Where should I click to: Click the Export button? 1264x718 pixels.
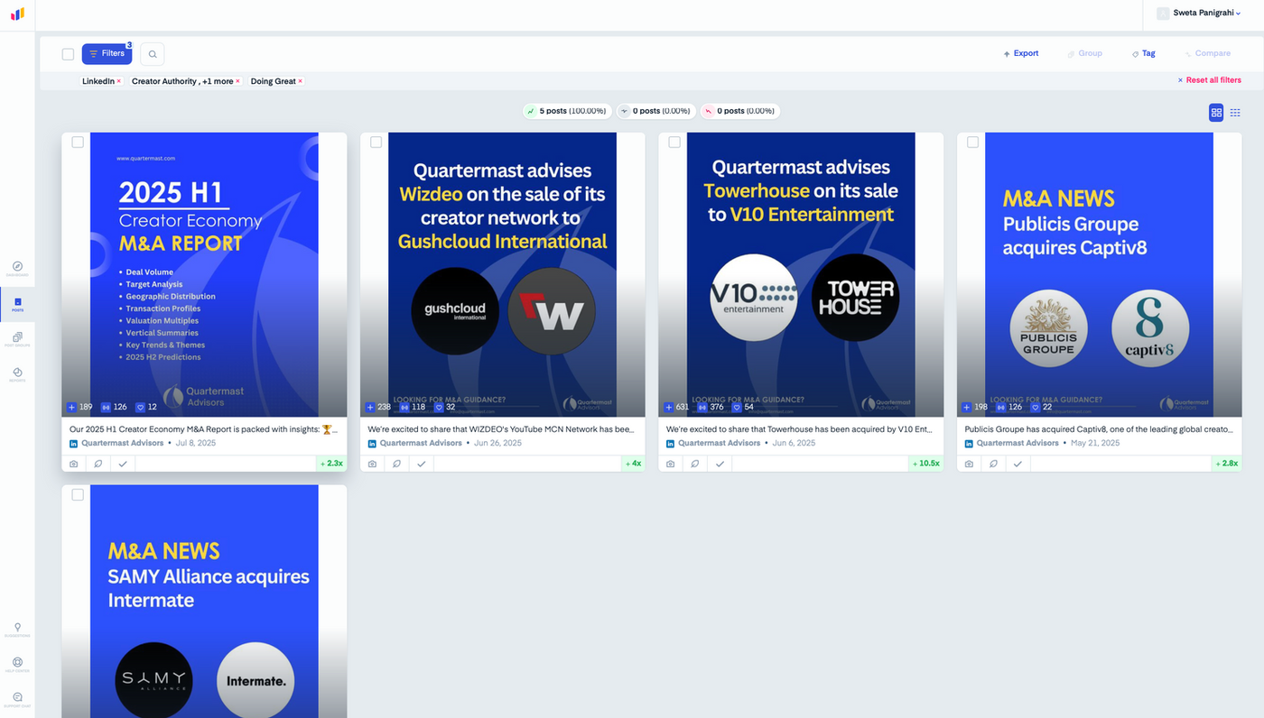(x=1021, y=54)
